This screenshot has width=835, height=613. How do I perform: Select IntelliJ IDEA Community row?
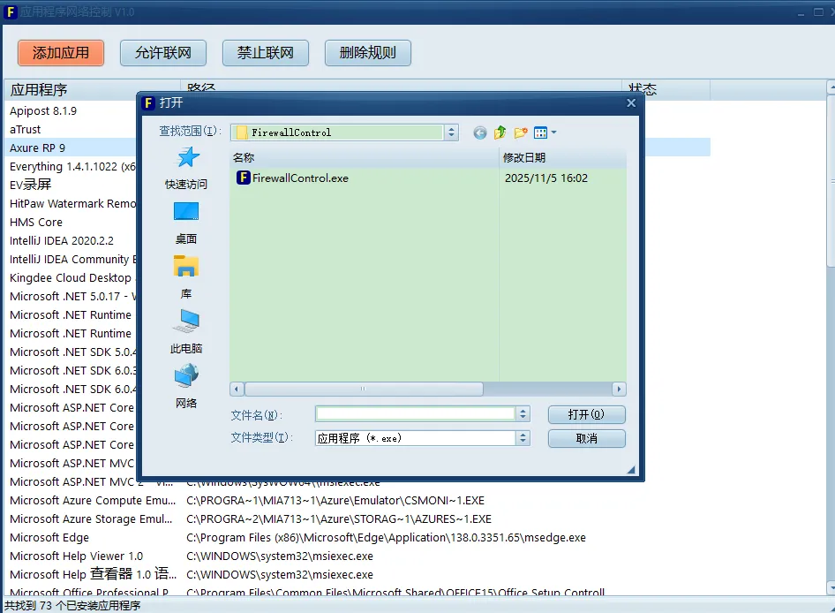[72, 259]
